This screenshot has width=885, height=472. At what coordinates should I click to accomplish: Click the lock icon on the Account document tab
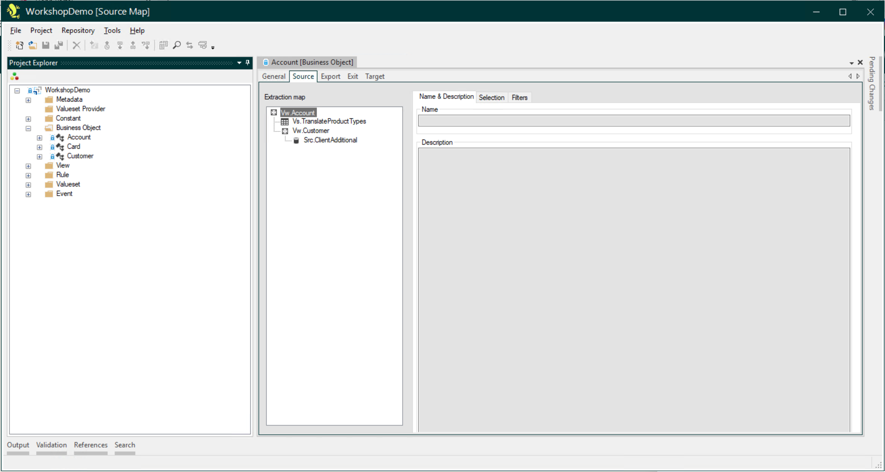click(x=265, y=62)
